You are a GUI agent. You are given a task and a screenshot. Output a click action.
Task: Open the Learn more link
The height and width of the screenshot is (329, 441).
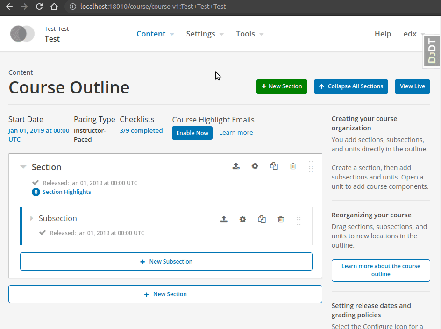pyautogui.click(x=236, y=133)
